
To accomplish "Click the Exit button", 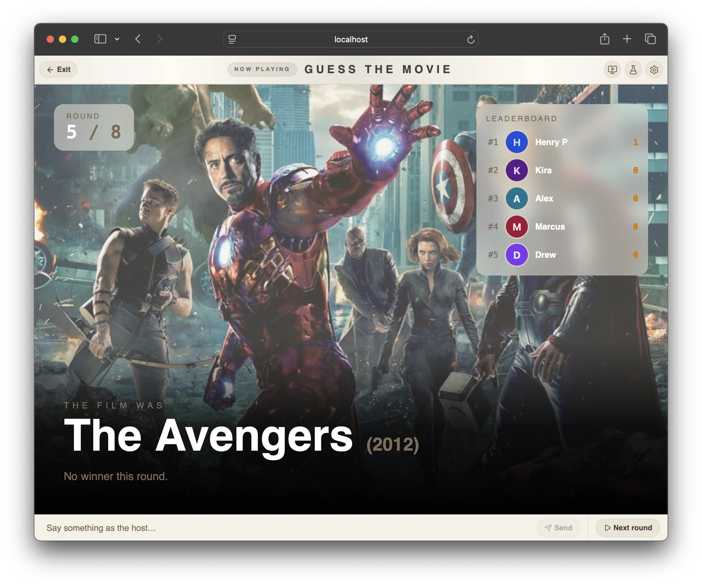I will (58, 69).
